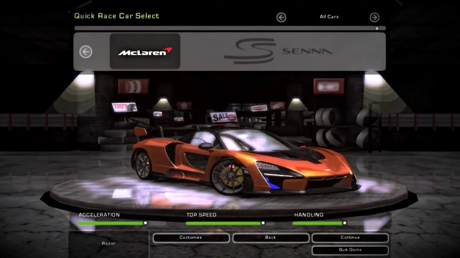Click the All Cars category label
The height and width of the screenshot is (258, 460).
point(329,17)
